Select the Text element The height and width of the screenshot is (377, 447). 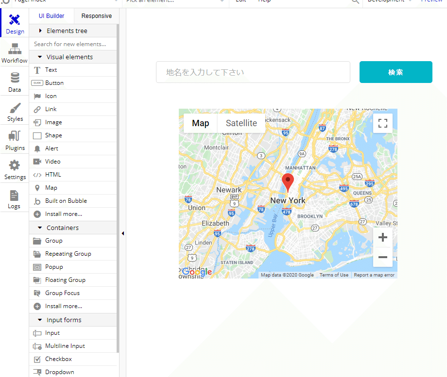[x=73, y=70]
